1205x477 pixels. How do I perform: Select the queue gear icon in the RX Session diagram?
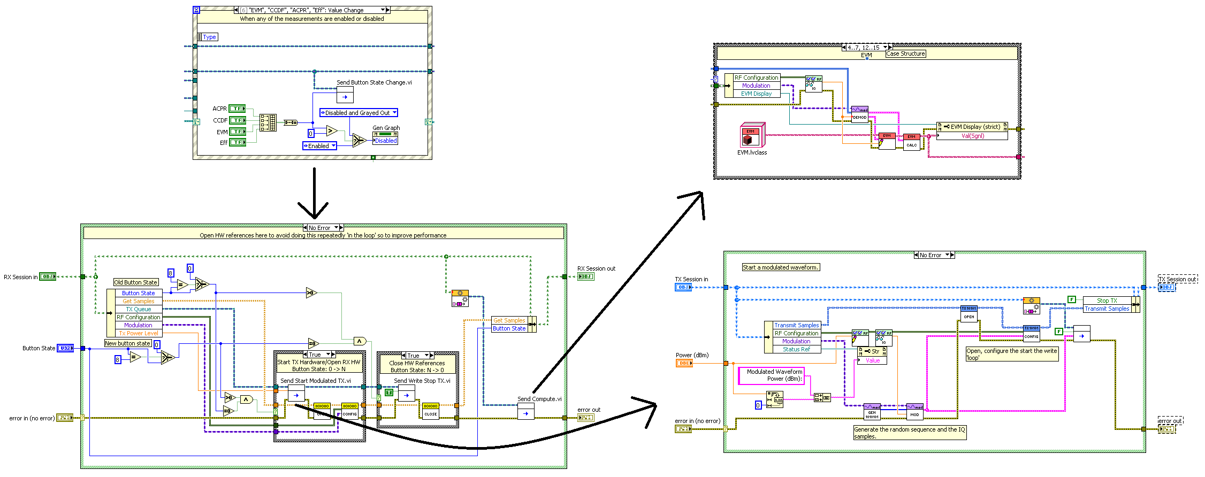(x=460, y=298)
